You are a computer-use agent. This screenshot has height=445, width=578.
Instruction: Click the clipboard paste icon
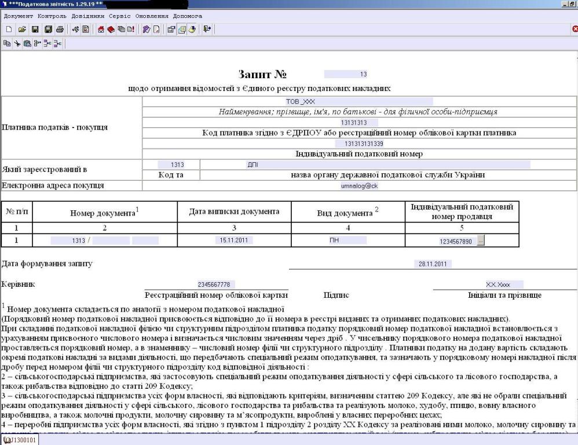tap(27, 43)
